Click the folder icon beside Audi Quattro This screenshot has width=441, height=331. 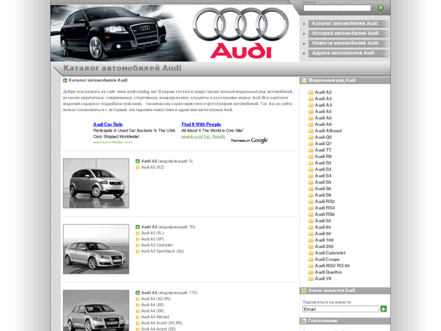click(311, 272)
